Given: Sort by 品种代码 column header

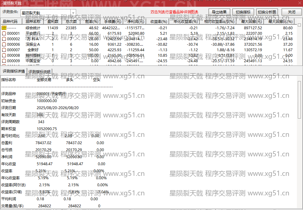Looking at the screenshot, I should (x=11, y=21).
